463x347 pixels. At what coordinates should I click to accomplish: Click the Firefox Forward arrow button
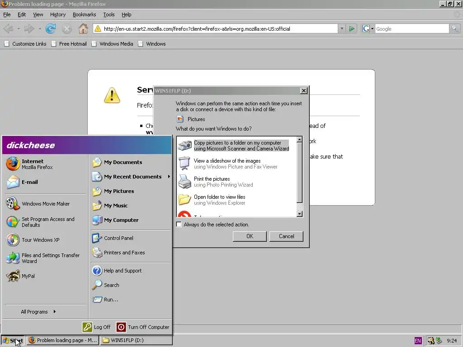pos(29,28)
